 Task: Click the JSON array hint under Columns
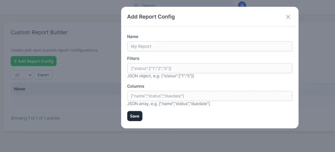coord(168,104)
